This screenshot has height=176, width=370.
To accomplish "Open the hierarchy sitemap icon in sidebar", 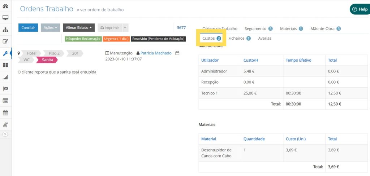I will [5, 30].
